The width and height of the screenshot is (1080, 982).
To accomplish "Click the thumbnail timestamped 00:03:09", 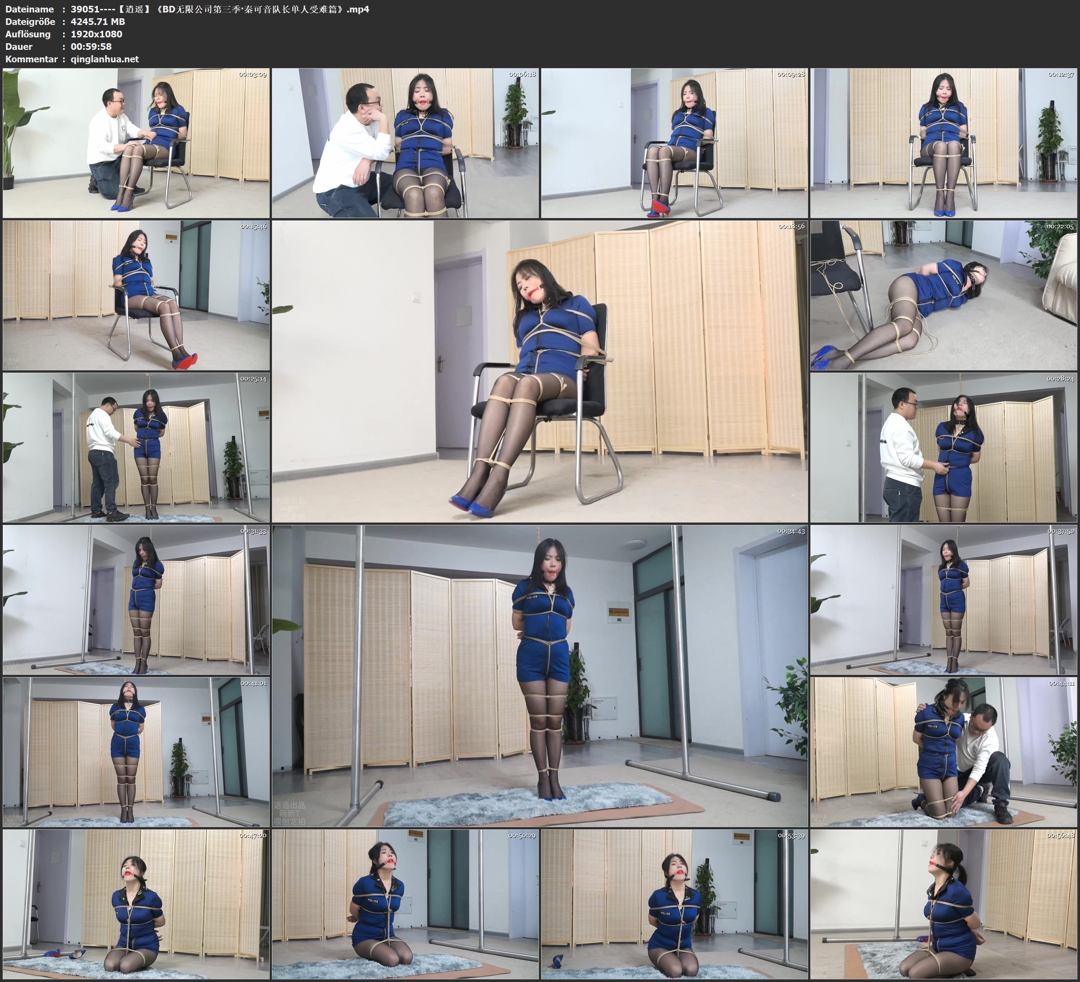I will tap(136, 142).
